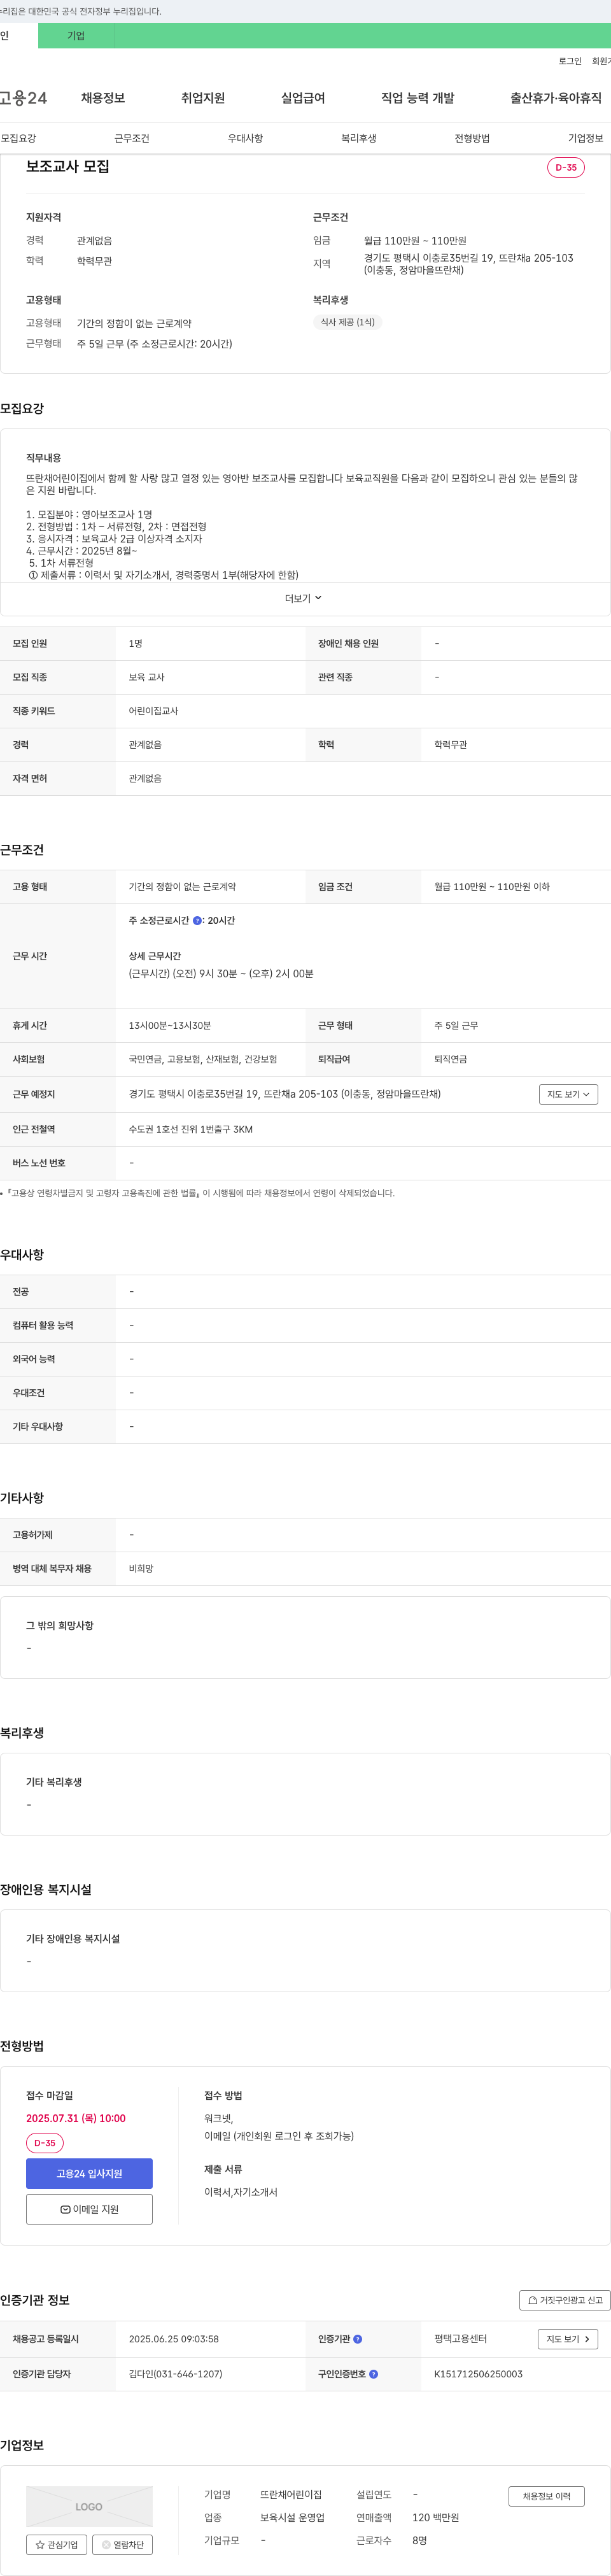Viewport: 611px width, 2576px height.
Task: Open the info icon next to 인증기관 label
Action: pos(358,2339)
